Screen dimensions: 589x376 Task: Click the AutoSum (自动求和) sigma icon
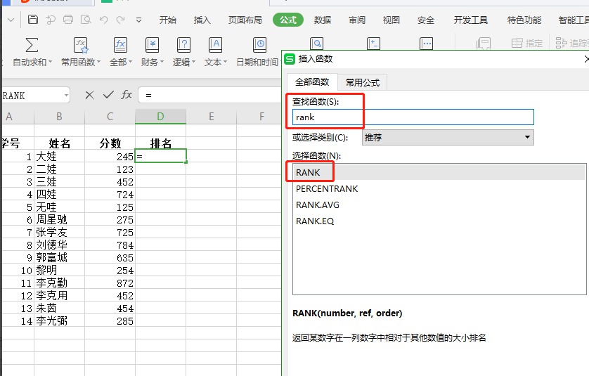pos(32,46)
